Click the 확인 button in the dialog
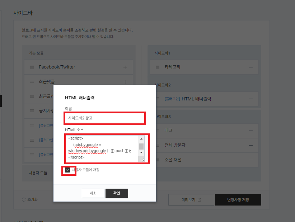The height and width of the screenshot is (222, 295). coord(117,193)
